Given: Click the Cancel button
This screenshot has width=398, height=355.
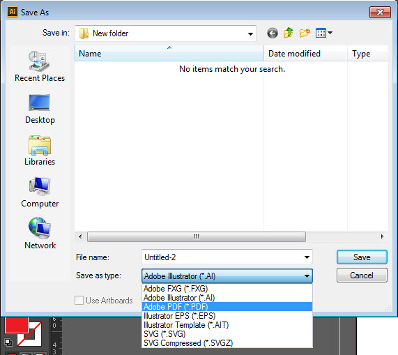Looking at the screenshot, I should click(362, 275).
